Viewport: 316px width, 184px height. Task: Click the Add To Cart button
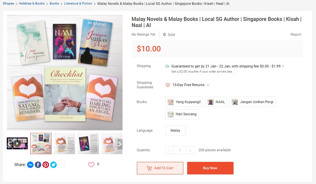160,168
